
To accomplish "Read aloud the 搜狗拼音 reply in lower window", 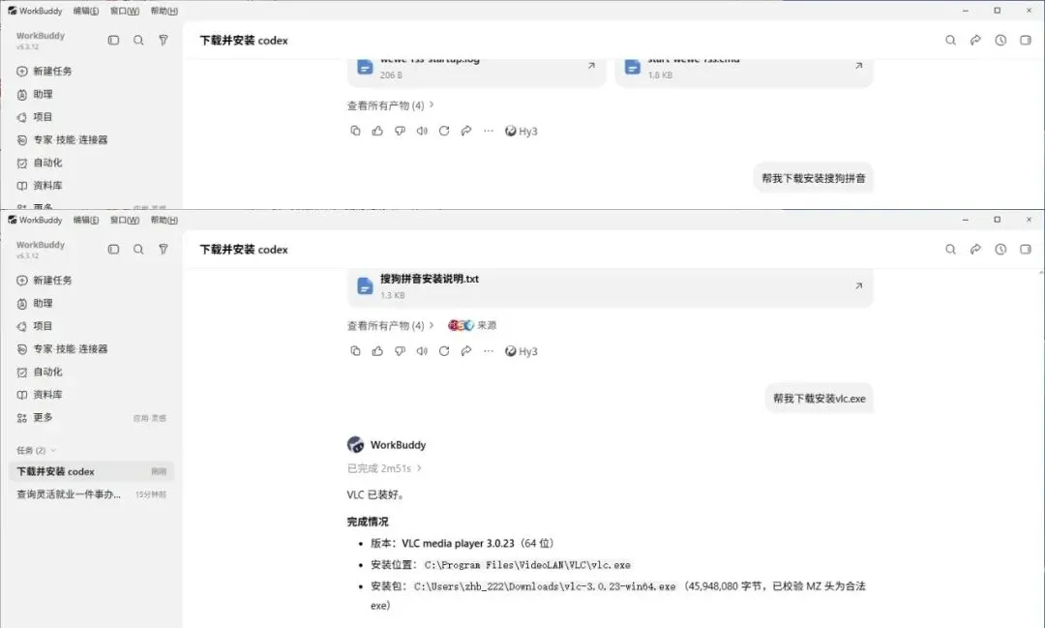I will pyautogui.click(x=422, y=350).
